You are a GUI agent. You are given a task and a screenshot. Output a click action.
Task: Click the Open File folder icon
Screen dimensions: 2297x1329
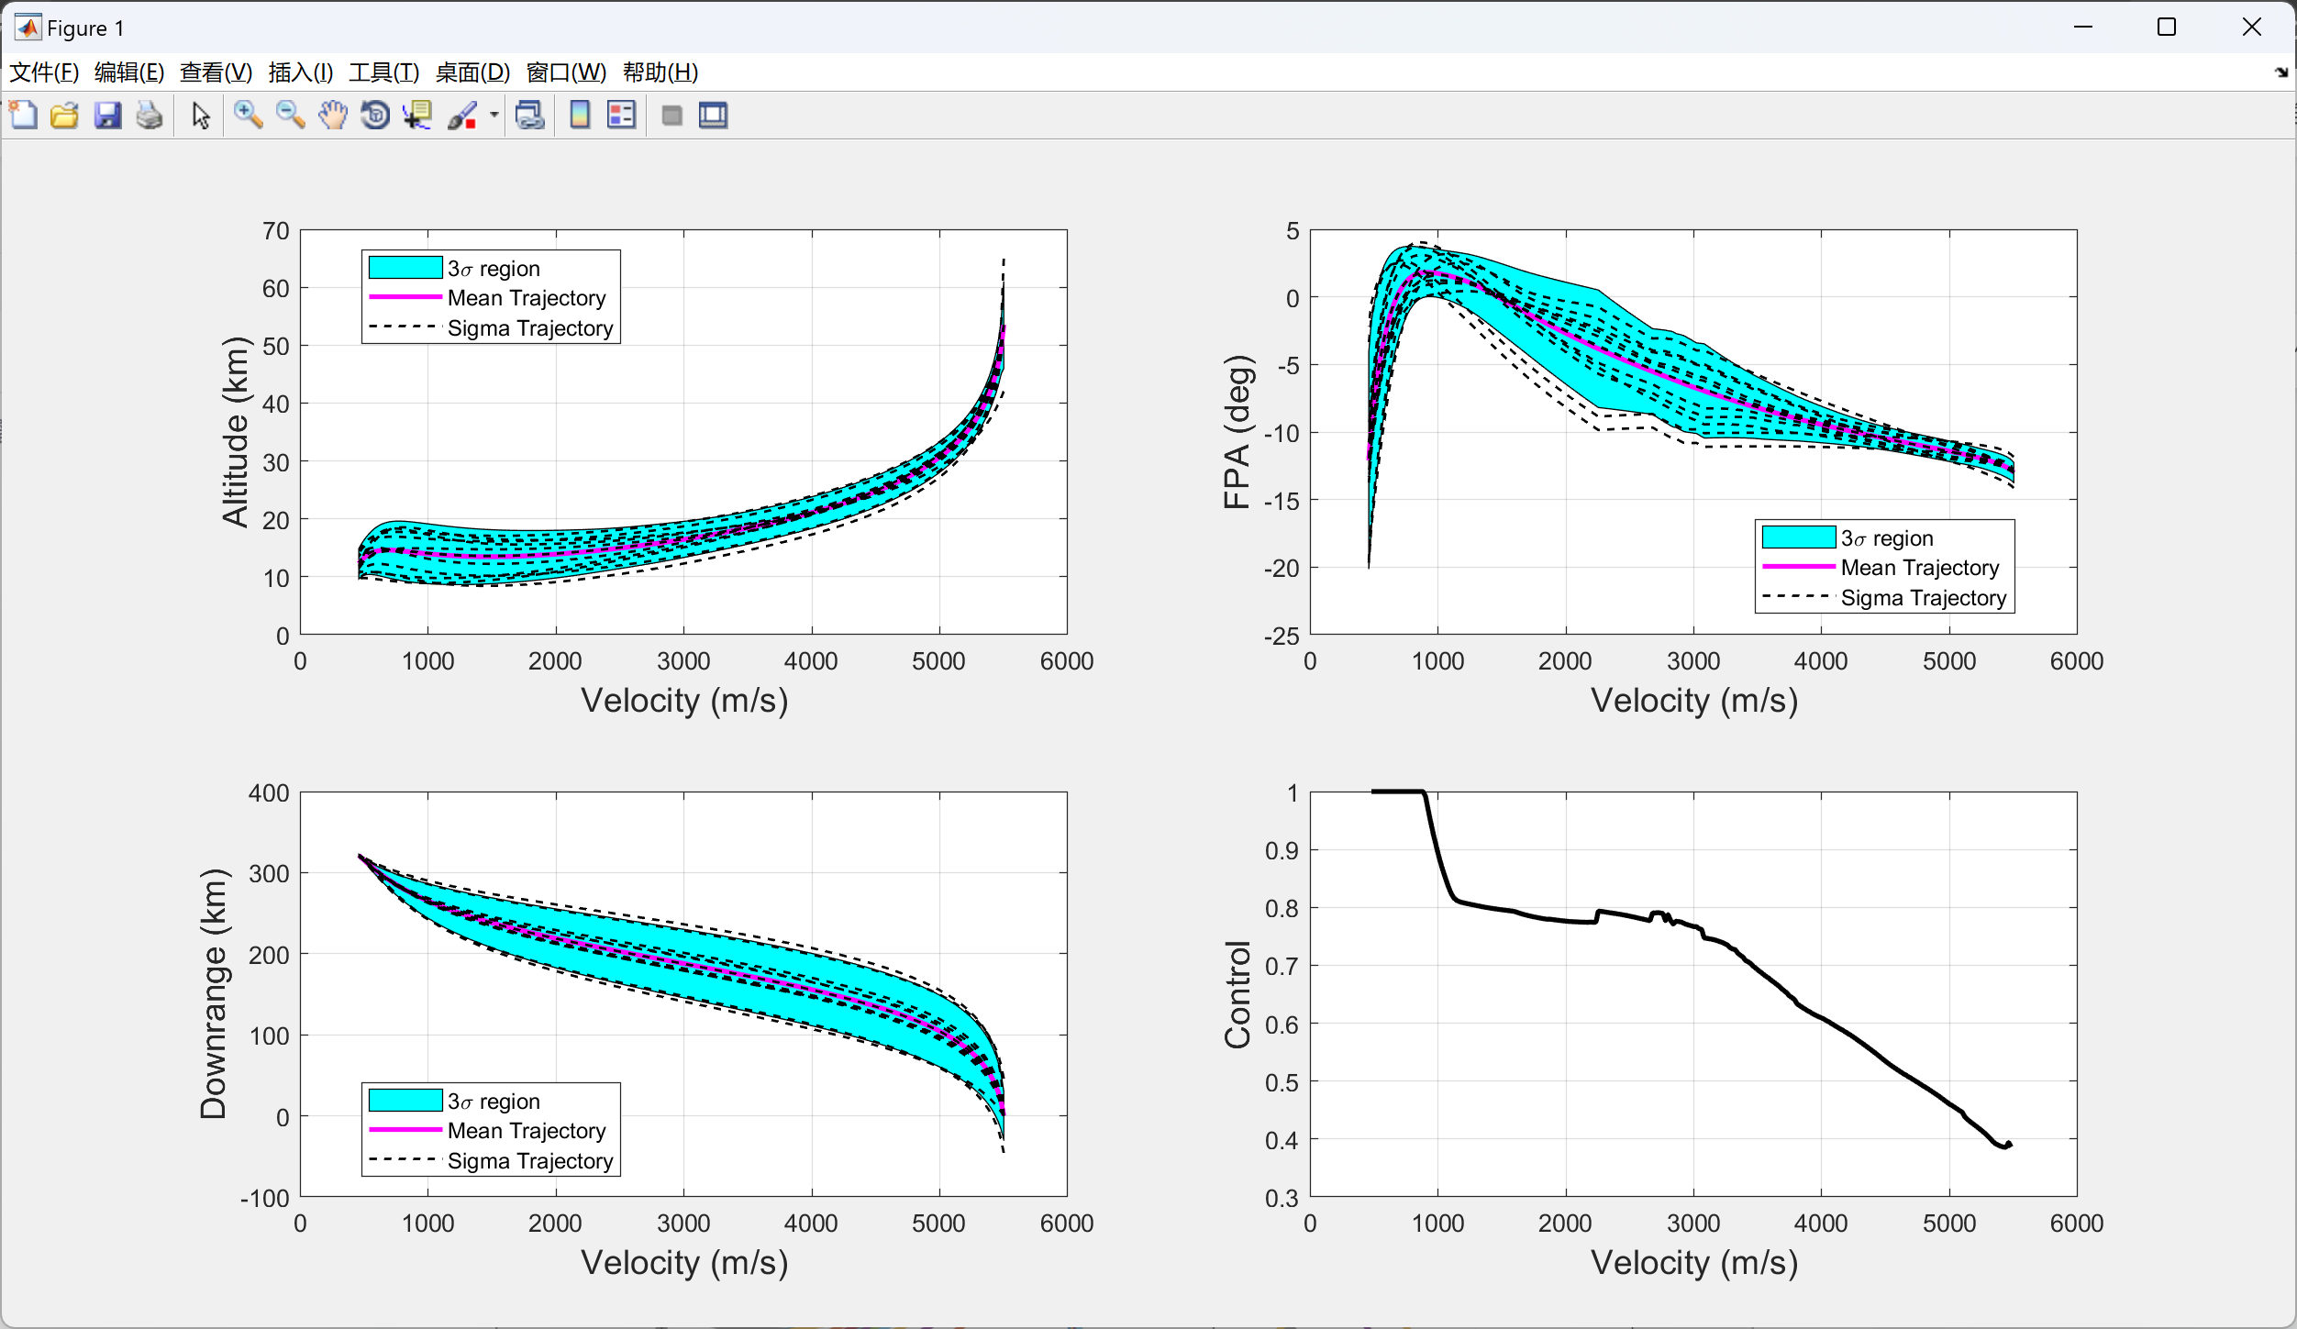click(64, 116)
